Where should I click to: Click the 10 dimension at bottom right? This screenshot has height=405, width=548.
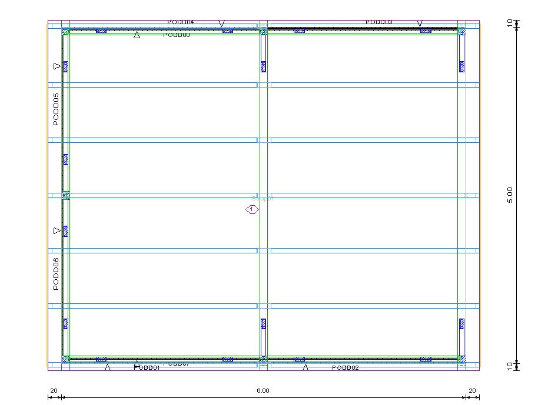point(510,366)
